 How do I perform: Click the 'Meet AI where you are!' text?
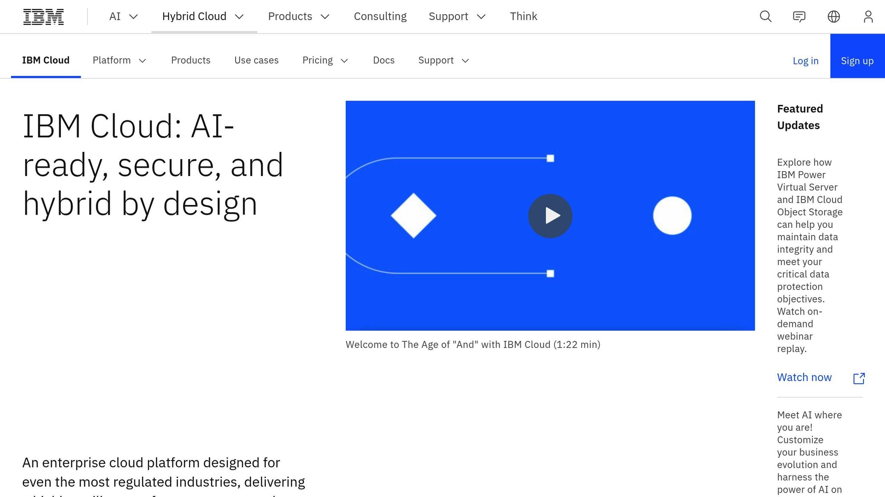pos(809,452)
